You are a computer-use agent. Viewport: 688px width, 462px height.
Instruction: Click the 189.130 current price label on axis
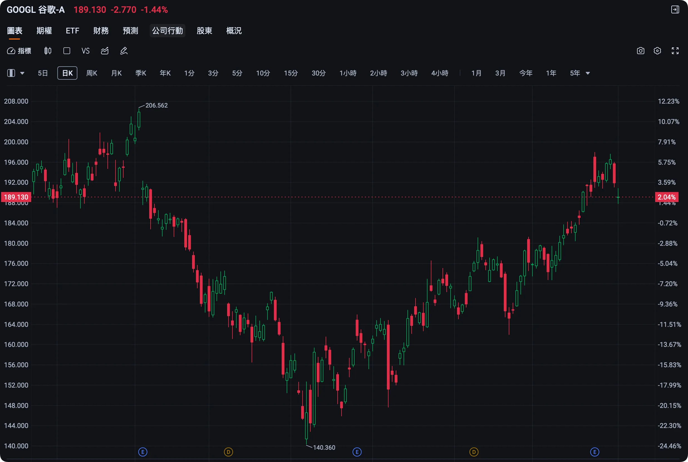(16, 197)
